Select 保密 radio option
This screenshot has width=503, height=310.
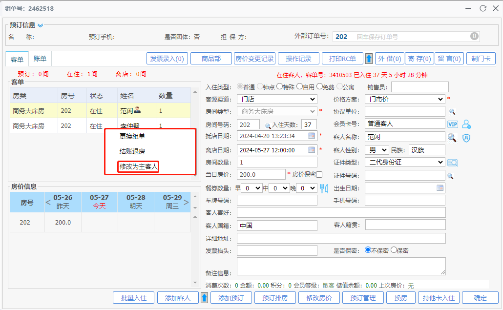coord(394,250)
